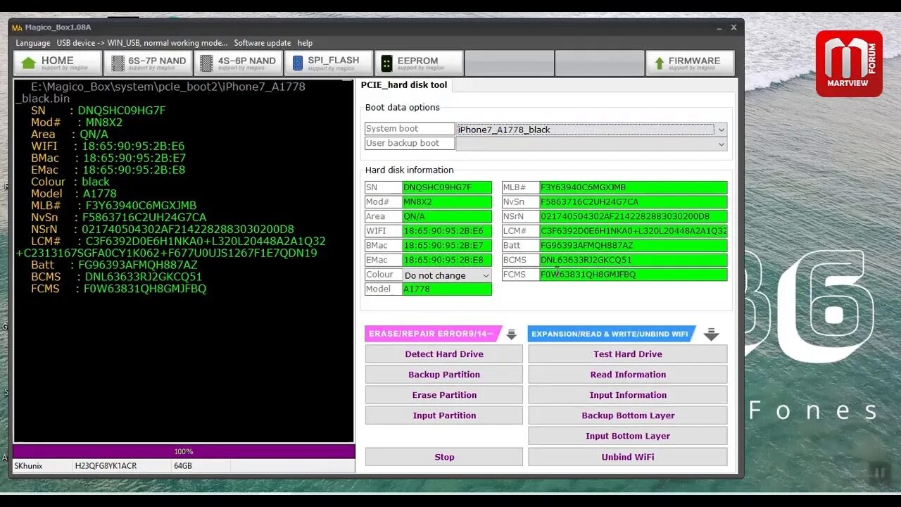Screen dimensions: 901x507
Task: Click the EMac field ending 2B:E8
Action: 447,260
